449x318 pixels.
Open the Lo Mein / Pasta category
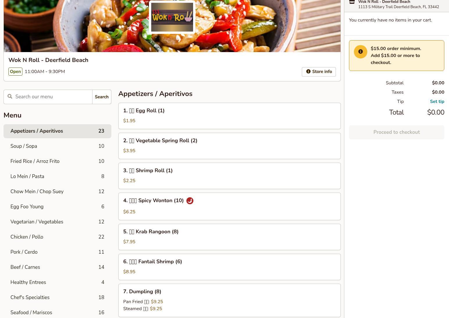[57, 176]
